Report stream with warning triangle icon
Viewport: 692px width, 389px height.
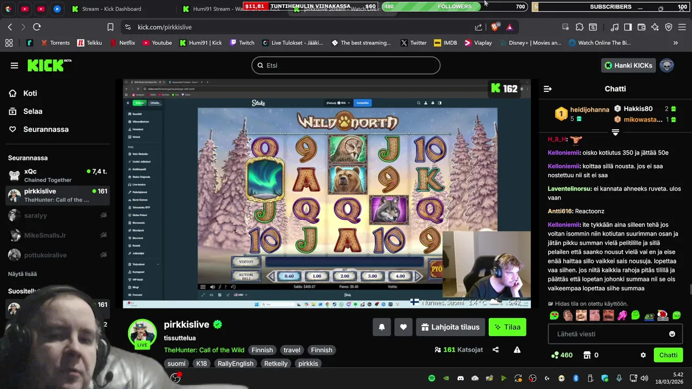pyautogui.click(x=517, y=350)
